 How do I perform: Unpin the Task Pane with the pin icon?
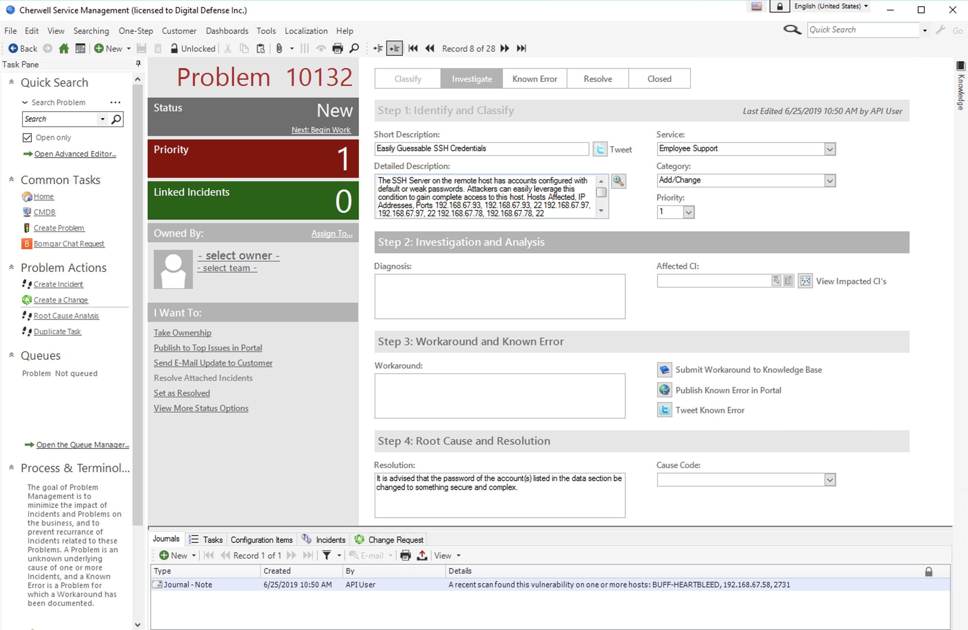tap(138, 63)
